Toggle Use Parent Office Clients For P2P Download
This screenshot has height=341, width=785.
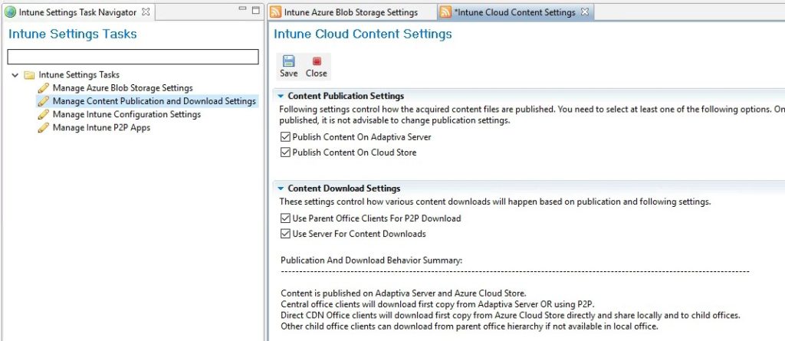click(x=285, y=218)
